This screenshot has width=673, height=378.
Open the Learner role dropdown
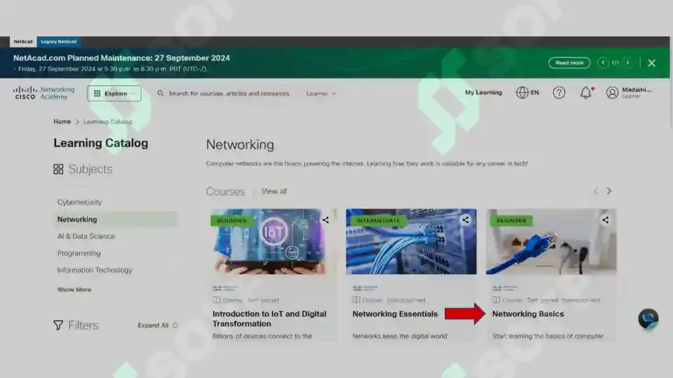(321, 93)
